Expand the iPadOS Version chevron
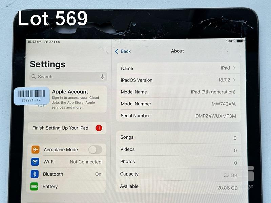Viewport: 271px width, 203px height. point(234,80)
